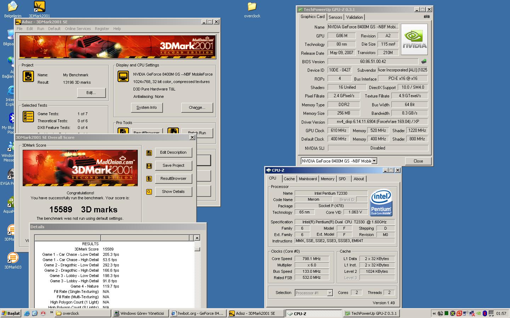Open the Belgelerim desktop icon
Screen dimensions: 510x318
point(13,9)
